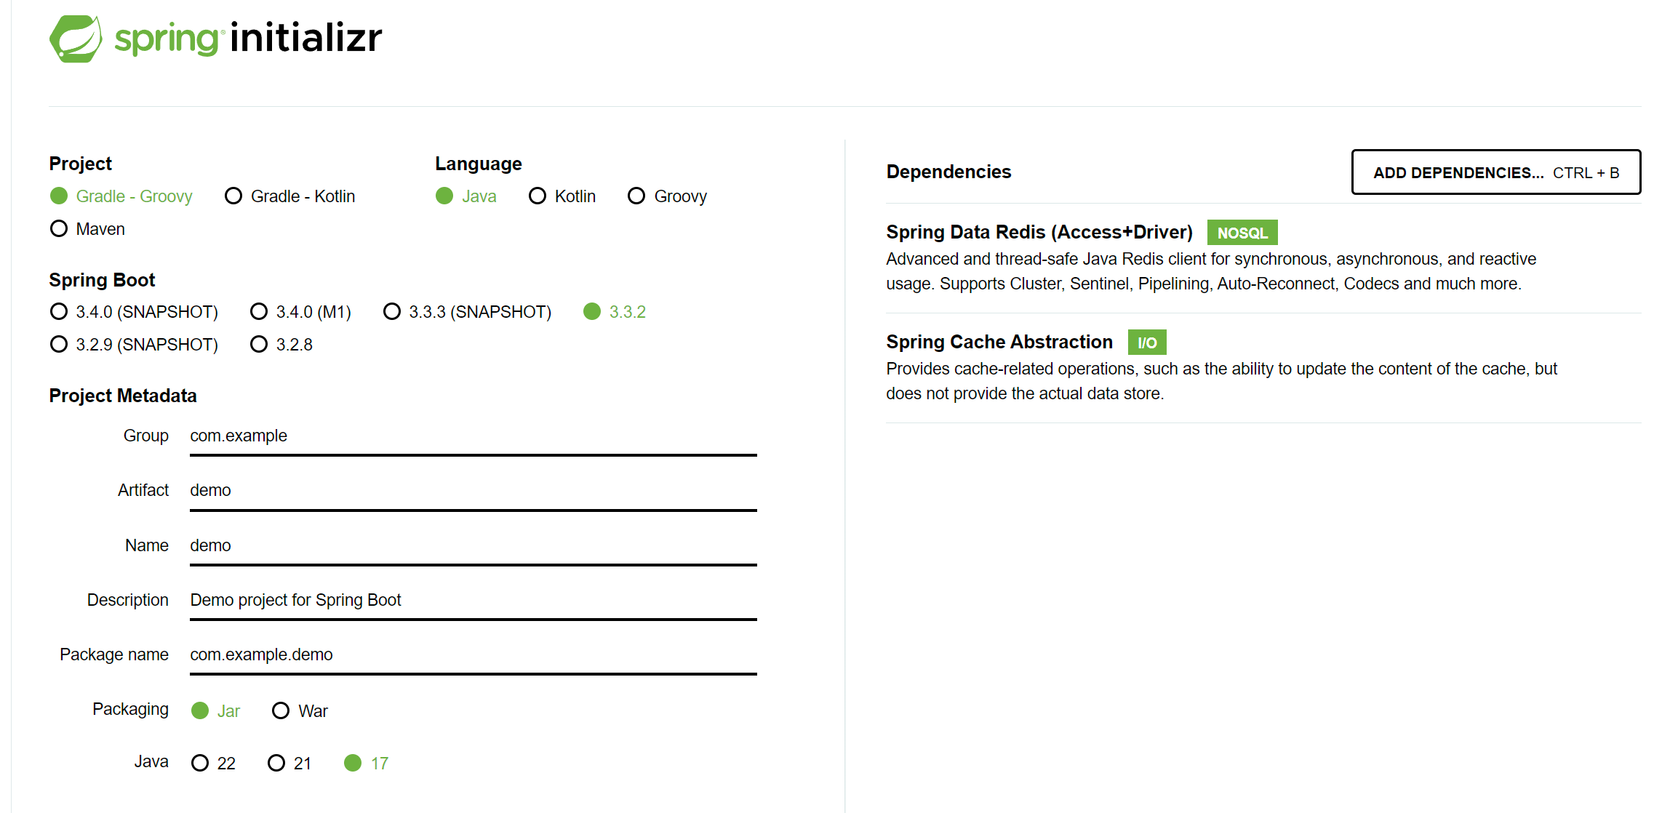Click the Spring Initializr logo
The height and width of the screenshot is (813, 1662).
pyautogui.click(x=215, y=38)
